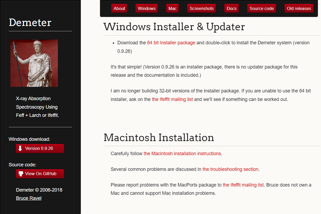This screenshot has width=321, height=214.
Task: Visit the troubleshooting section link
Action: [x=230, y=169]
